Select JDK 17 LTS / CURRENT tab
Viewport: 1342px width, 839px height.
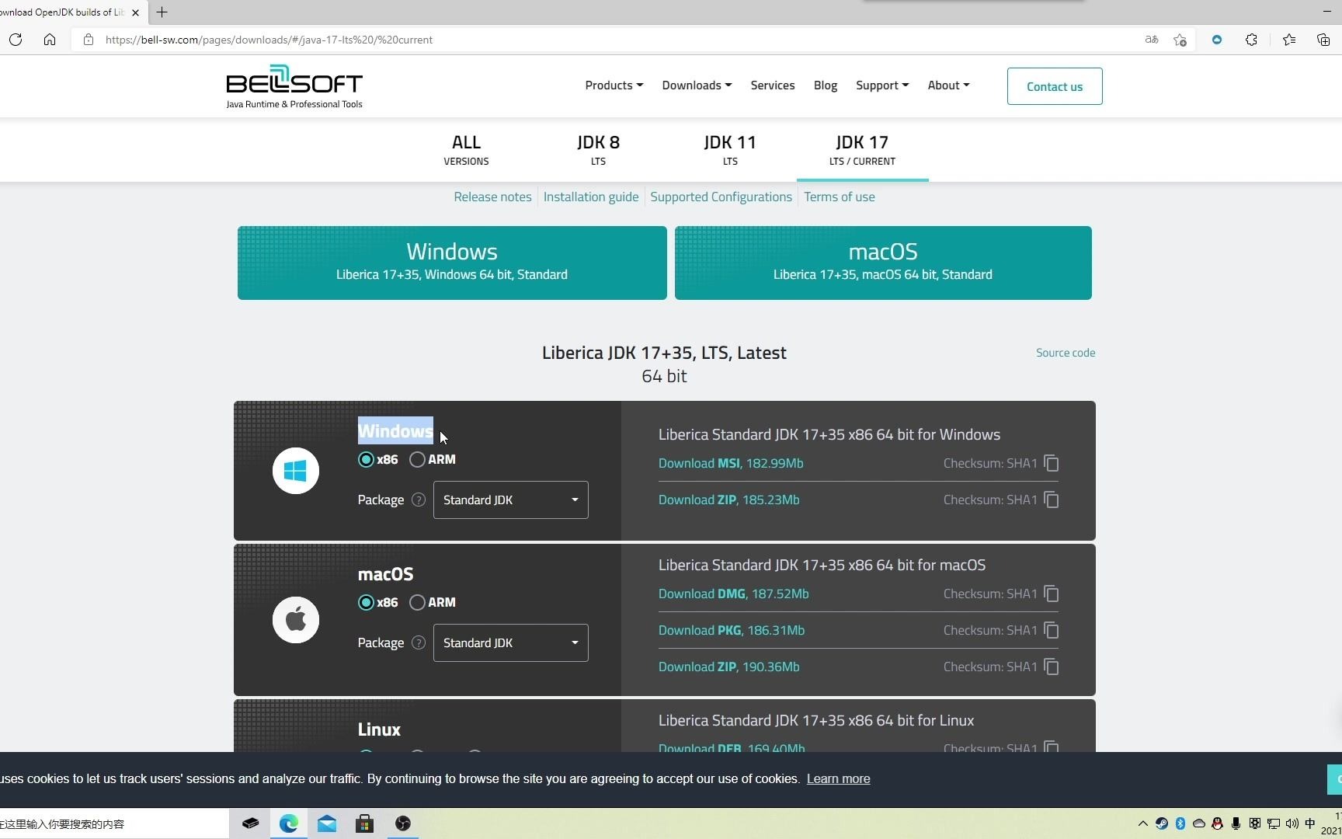[862, 150]
